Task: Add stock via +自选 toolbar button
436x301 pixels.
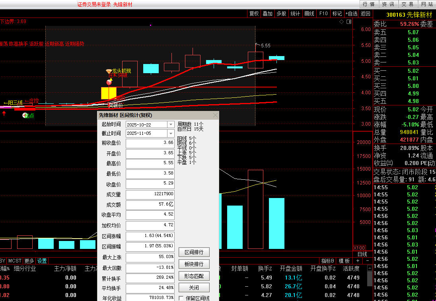Action: (x=351, y=14)
